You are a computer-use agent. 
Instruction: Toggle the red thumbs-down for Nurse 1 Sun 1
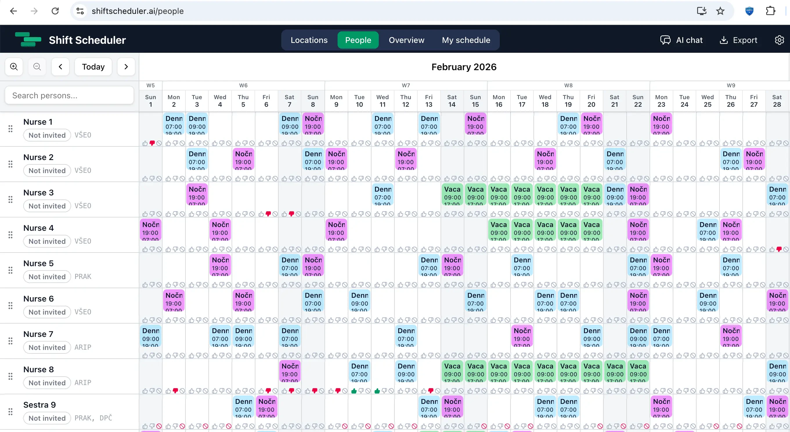[x=152, y=143]
